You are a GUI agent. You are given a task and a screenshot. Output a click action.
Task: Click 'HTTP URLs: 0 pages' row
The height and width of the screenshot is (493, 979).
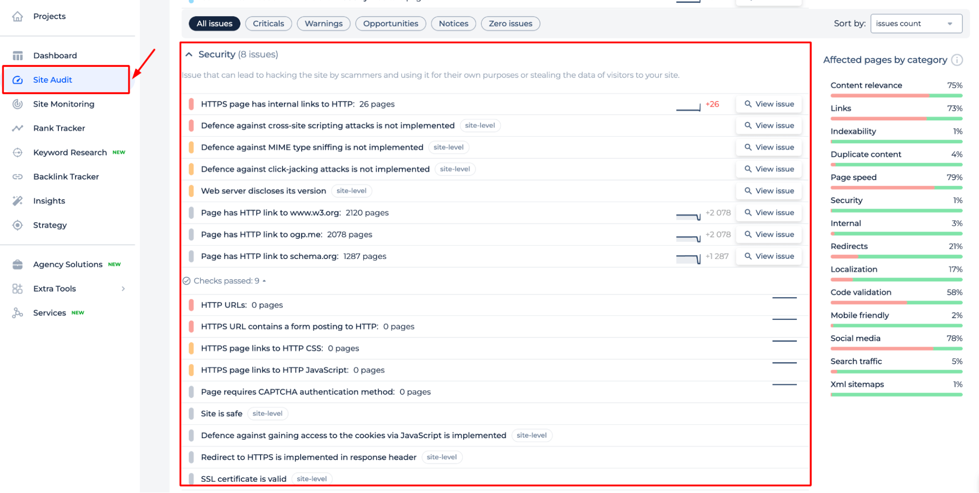tap(495, 305)
